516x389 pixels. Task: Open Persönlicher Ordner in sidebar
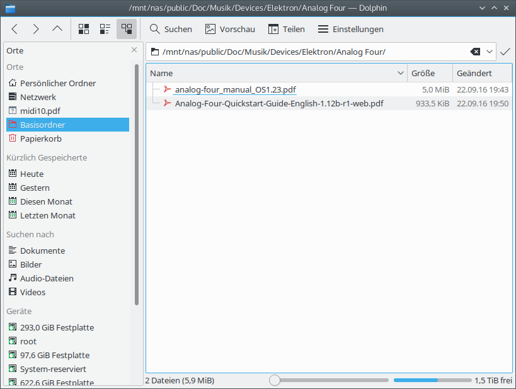point(67,83)
